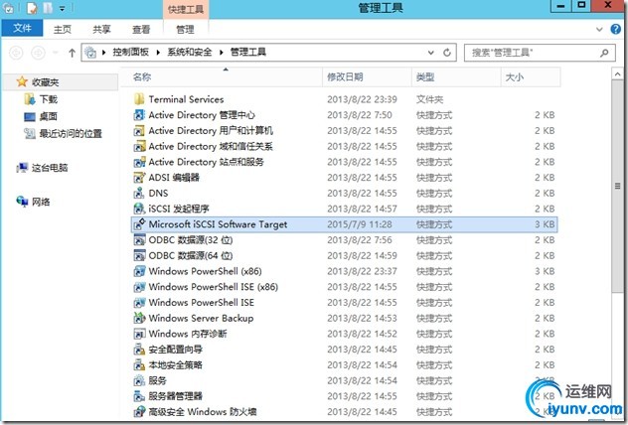Switch to the 管理 ribbon tab
This screenshot has width=628, height=425.
pos(185,29)
